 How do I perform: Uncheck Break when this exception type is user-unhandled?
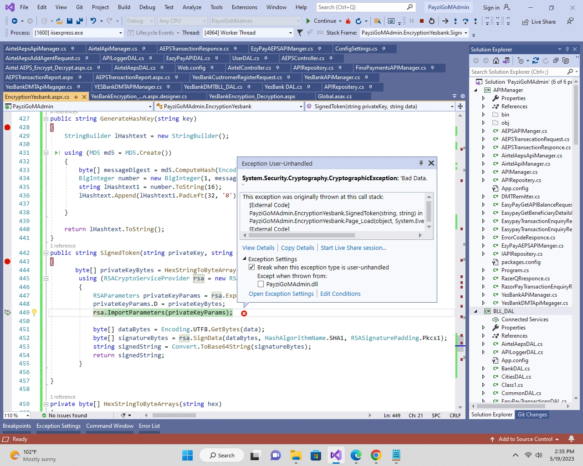(x=251, y=267)
